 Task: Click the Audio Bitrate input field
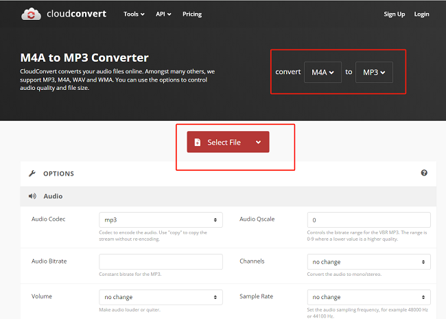point(161,261)
